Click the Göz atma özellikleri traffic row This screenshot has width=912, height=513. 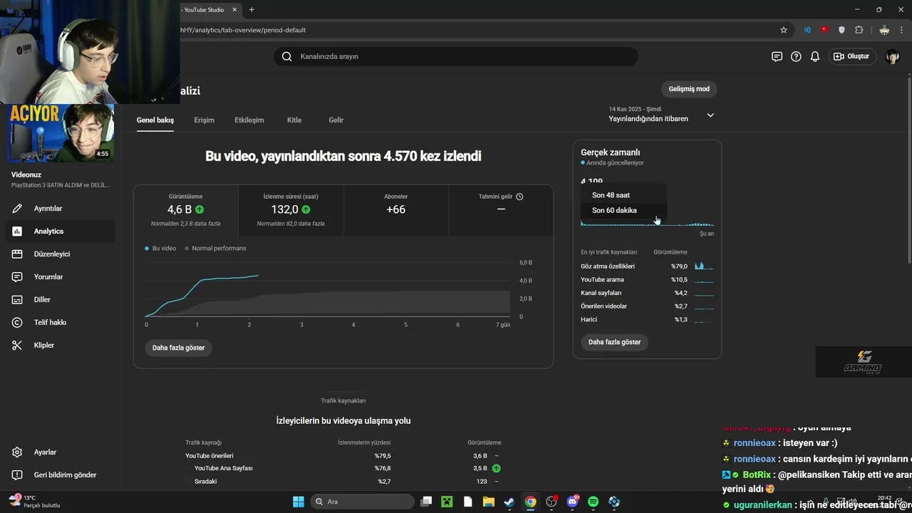(x=647, y=266)
